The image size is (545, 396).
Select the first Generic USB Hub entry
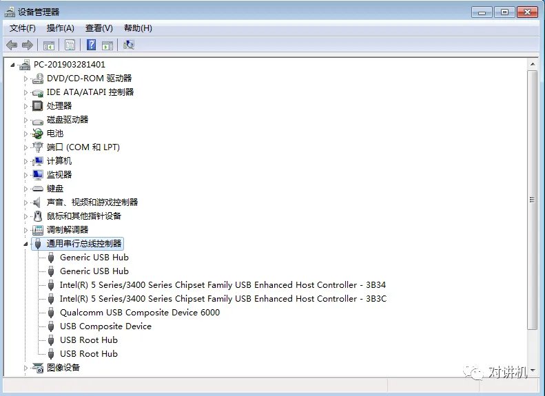pos(94,258)
